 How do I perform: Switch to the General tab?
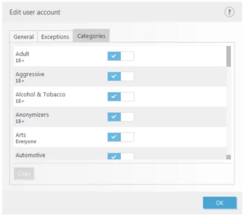point(24,37)
